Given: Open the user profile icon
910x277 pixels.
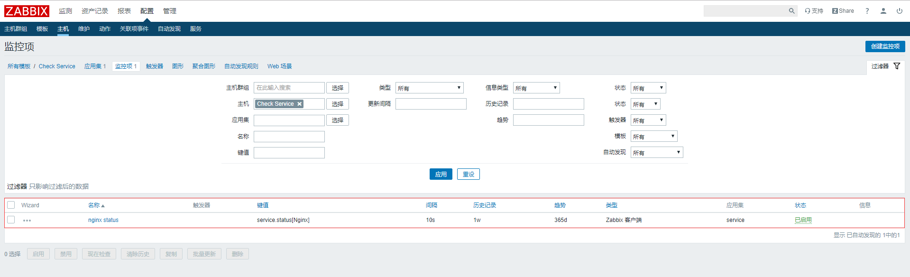Looking at the screenshot, I should click(x=883, y=11).
